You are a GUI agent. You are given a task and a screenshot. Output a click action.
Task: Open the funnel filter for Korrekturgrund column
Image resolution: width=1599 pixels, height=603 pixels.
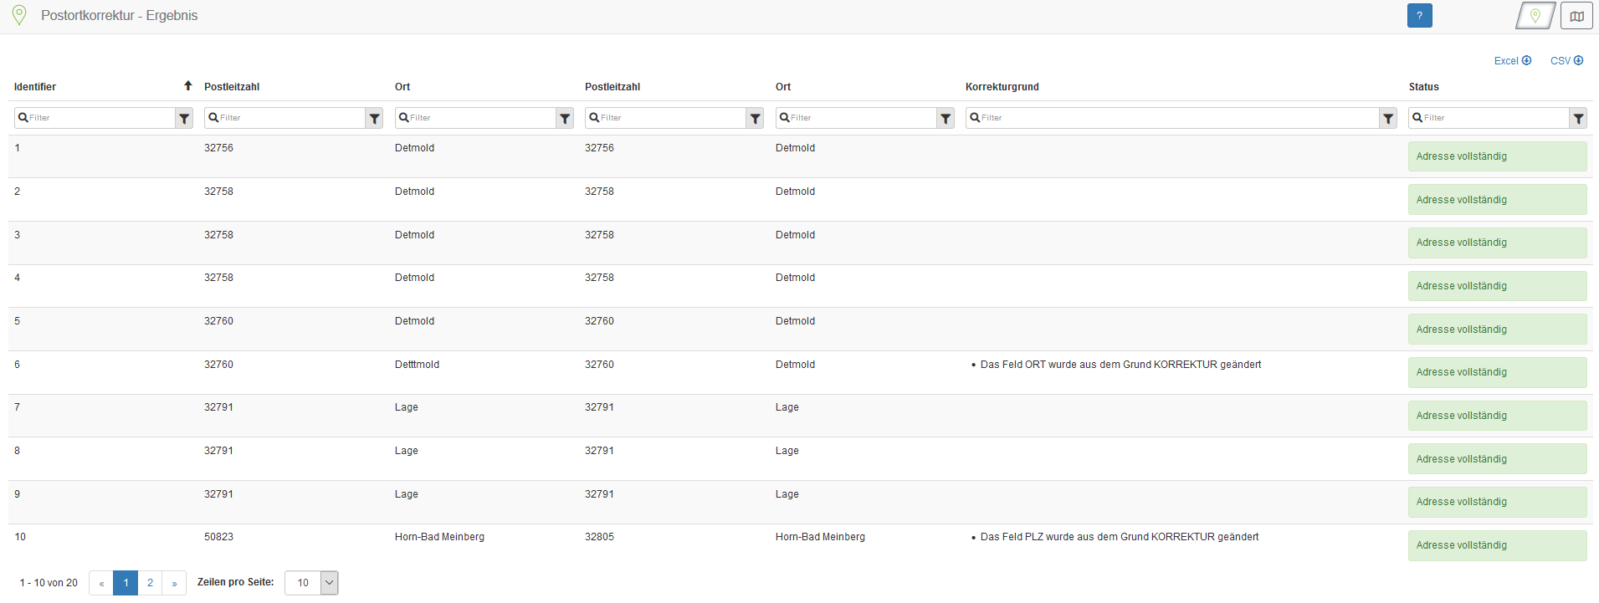pos(1388,119)
